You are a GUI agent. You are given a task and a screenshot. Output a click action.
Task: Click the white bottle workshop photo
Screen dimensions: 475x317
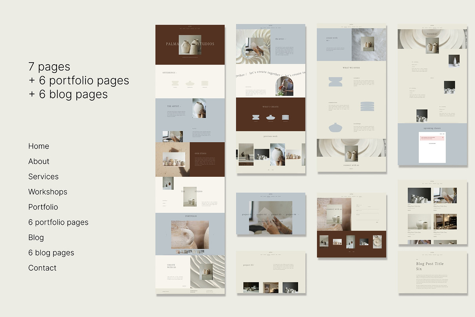click(454, 61)
